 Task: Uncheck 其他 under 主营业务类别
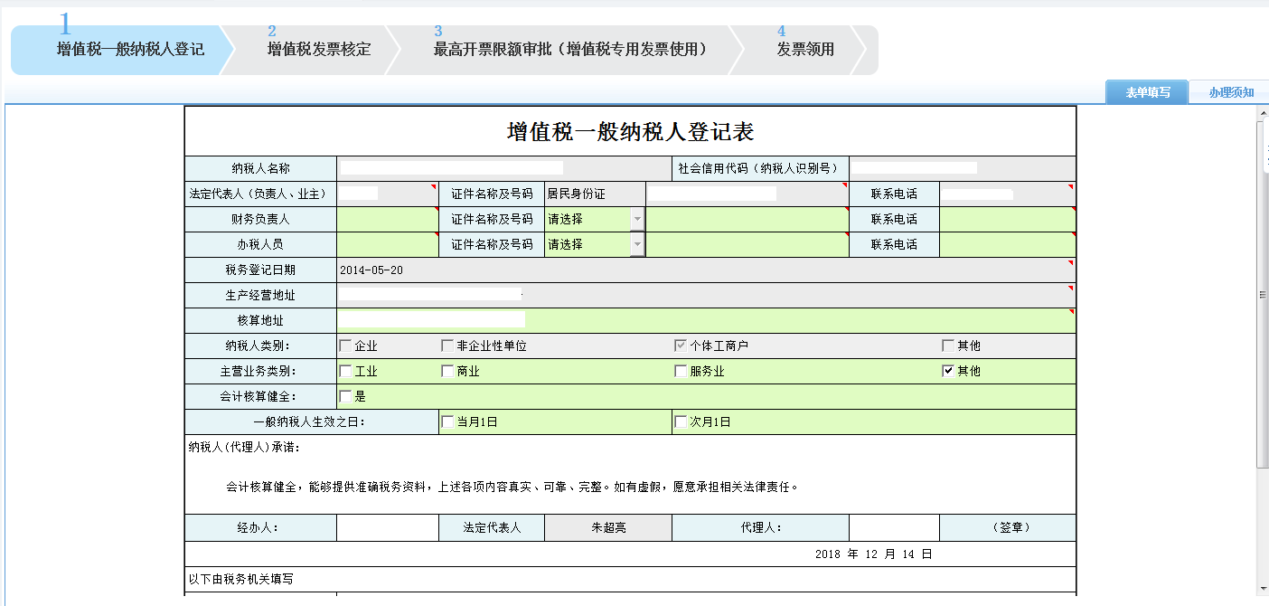click(947, 371)
